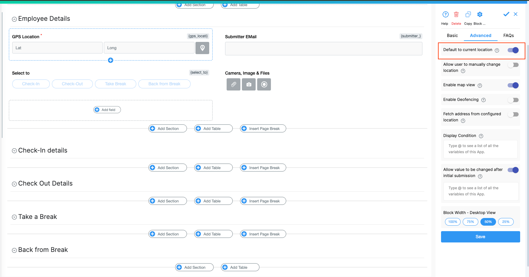Select the camera capture icon

coord(249,84)
